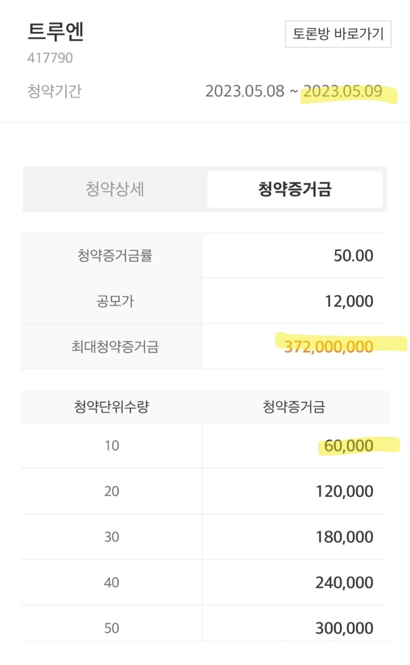Viewport: 410px width, 665px height.
Task: Select the 300,000 deposit value
Action: (344, 628)
